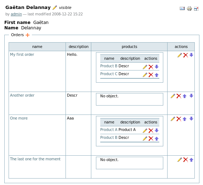Viewport: 203px width, 185px height.
Task: Click the send-by-mail icon at the top right
Action: (182, 9)
